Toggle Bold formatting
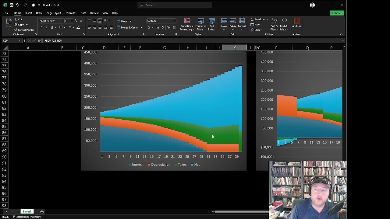 coord(41,27)
